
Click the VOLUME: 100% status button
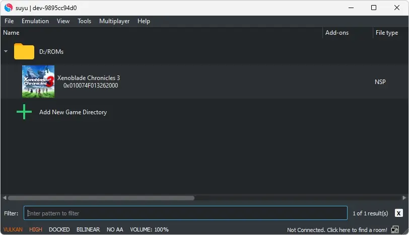(149, 229)
